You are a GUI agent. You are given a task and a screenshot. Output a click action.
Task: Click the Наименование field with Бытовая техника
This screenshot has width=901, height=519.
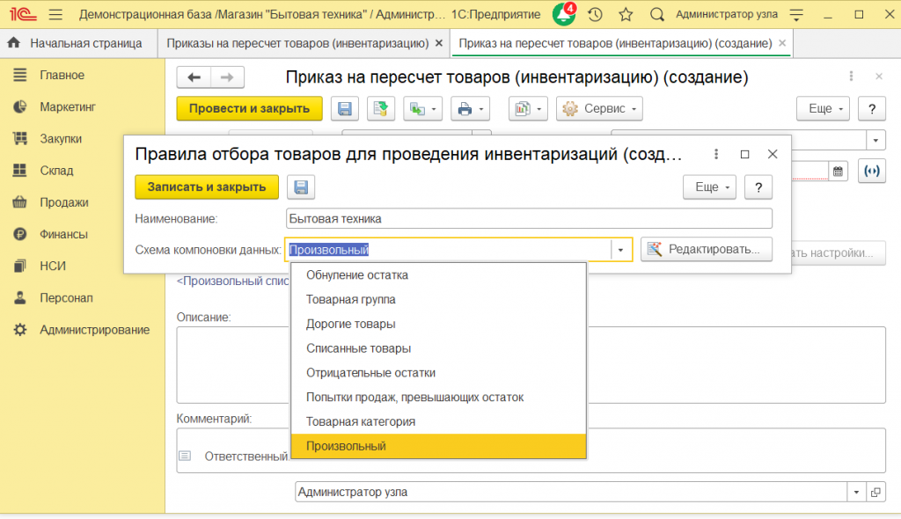529,218
